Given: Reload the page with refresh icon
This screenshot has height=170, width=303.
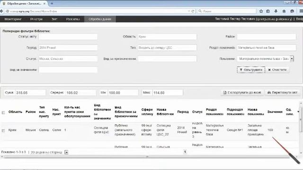Looking at the screenshot, I should coord(193,11).
